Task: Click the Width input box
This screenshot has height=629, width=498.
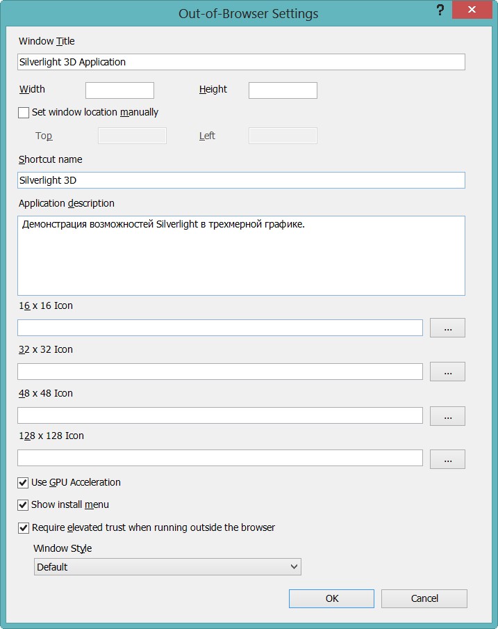Action: [x=119, y=90]
